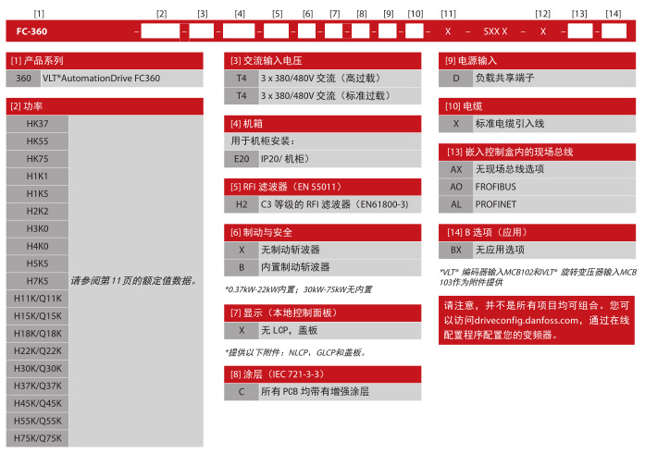The width and height of the screenshot is (645, 453).
Task: Open the driveconfig.danfoss.com link in red note
Action: 527,320
